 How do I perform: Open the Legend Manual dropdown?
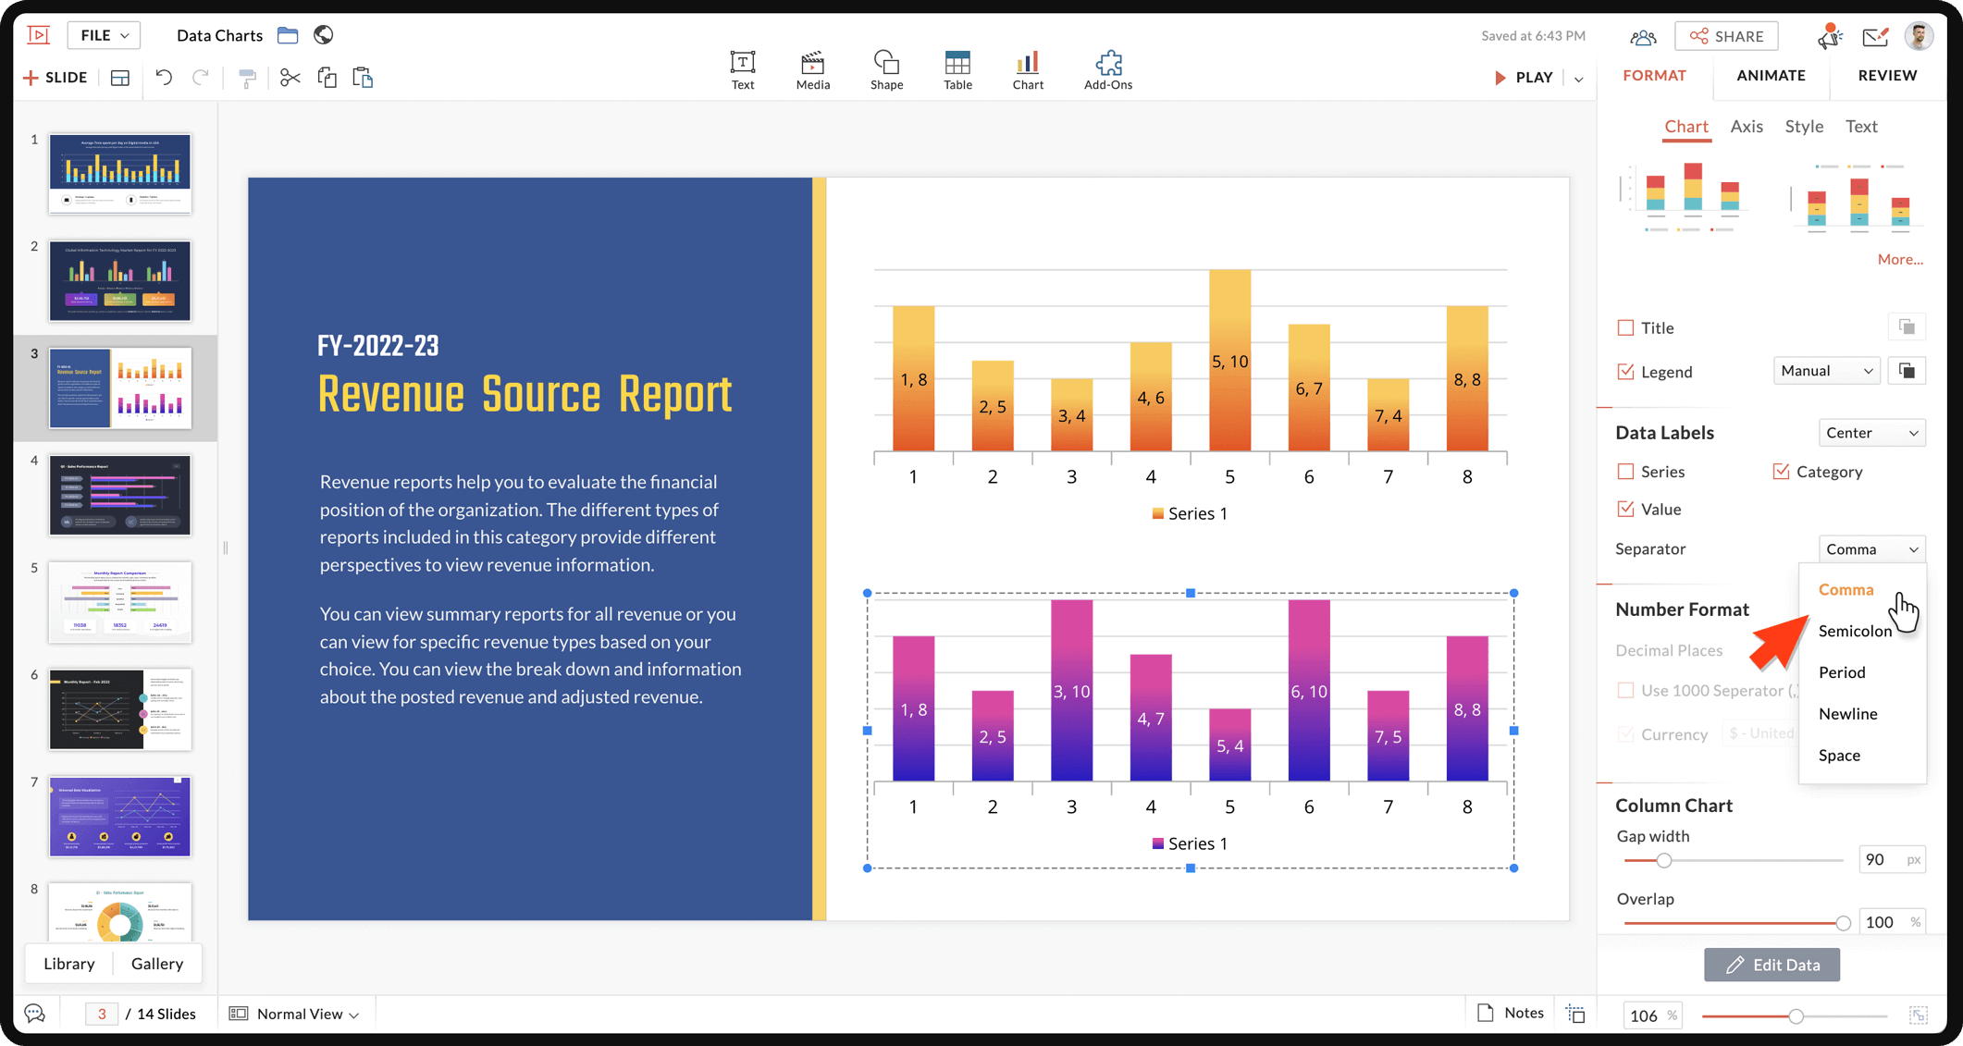(1826, 371)
